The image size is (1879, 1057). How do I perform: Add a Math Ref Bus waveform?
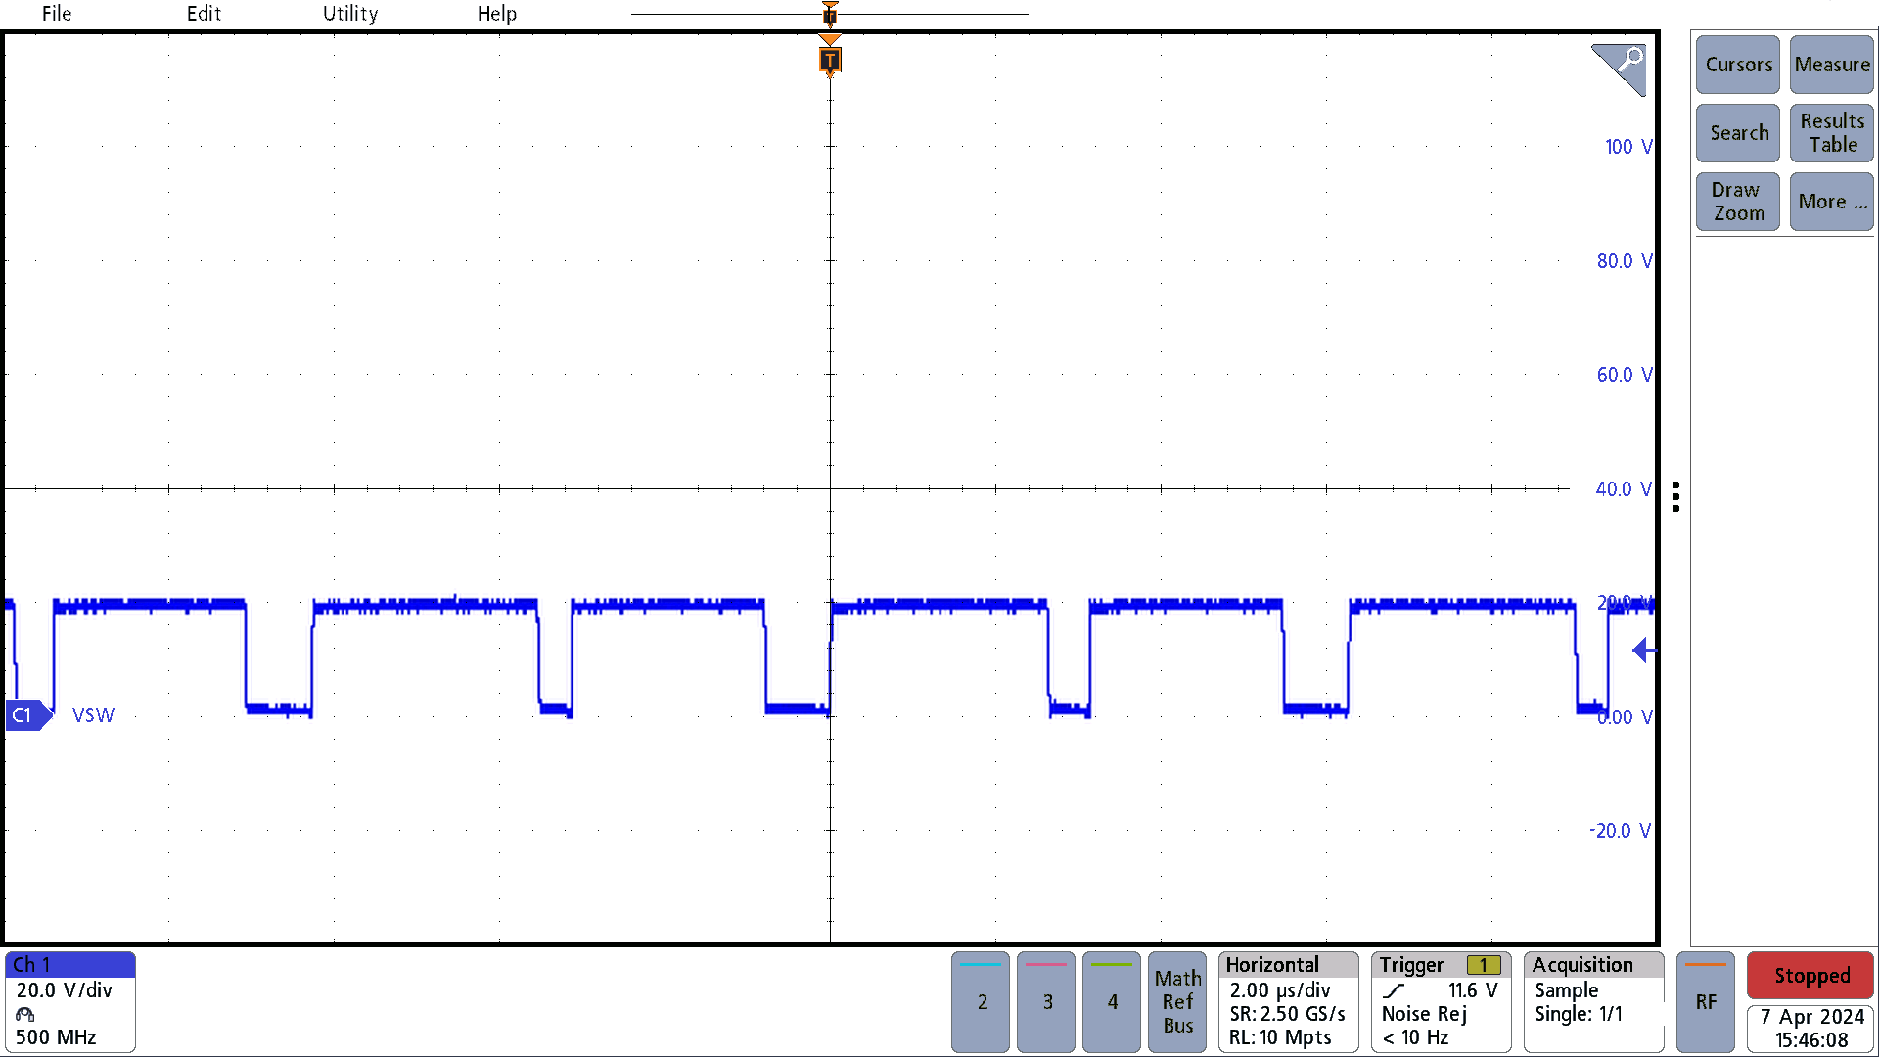1177,1002
